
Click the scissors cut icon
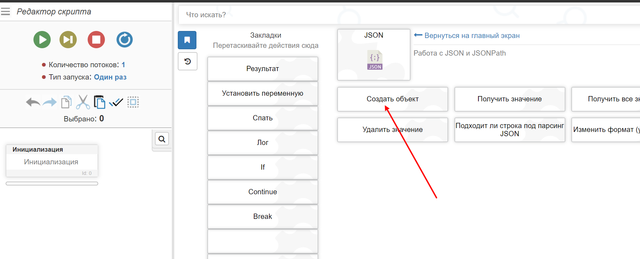[83, 102]
